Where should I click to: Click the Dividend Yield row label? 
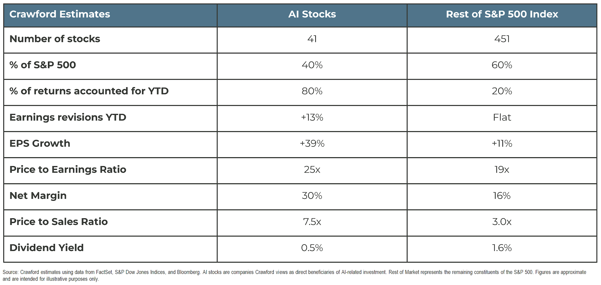point(47,248)
